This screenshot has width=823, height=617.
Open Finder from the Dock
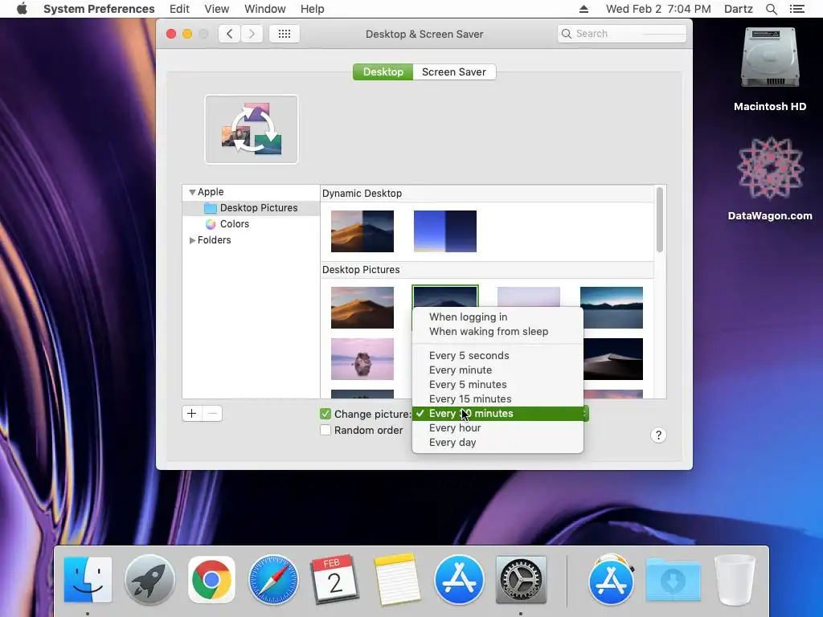point(88,580)
